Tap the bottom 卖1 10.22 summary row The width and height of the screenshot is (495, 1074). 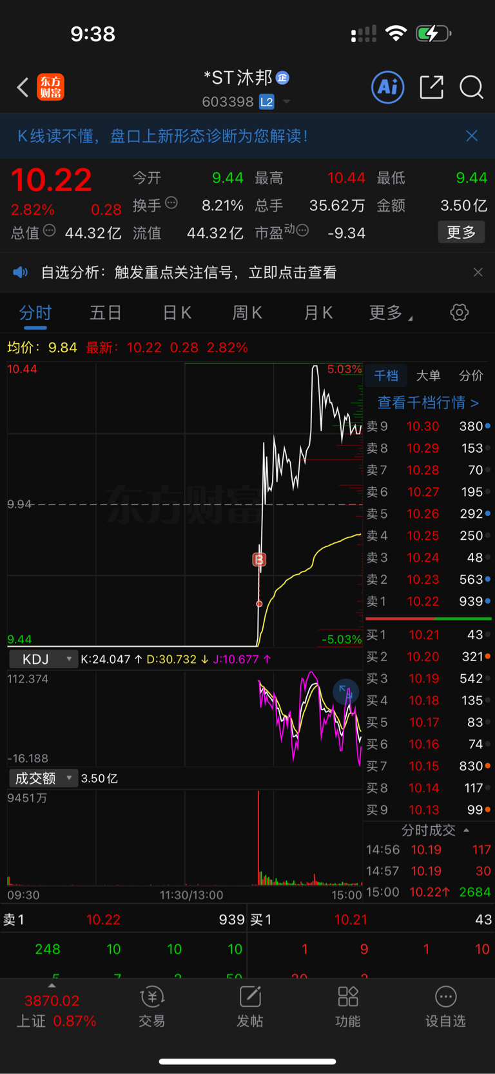[x=124, y=920]
